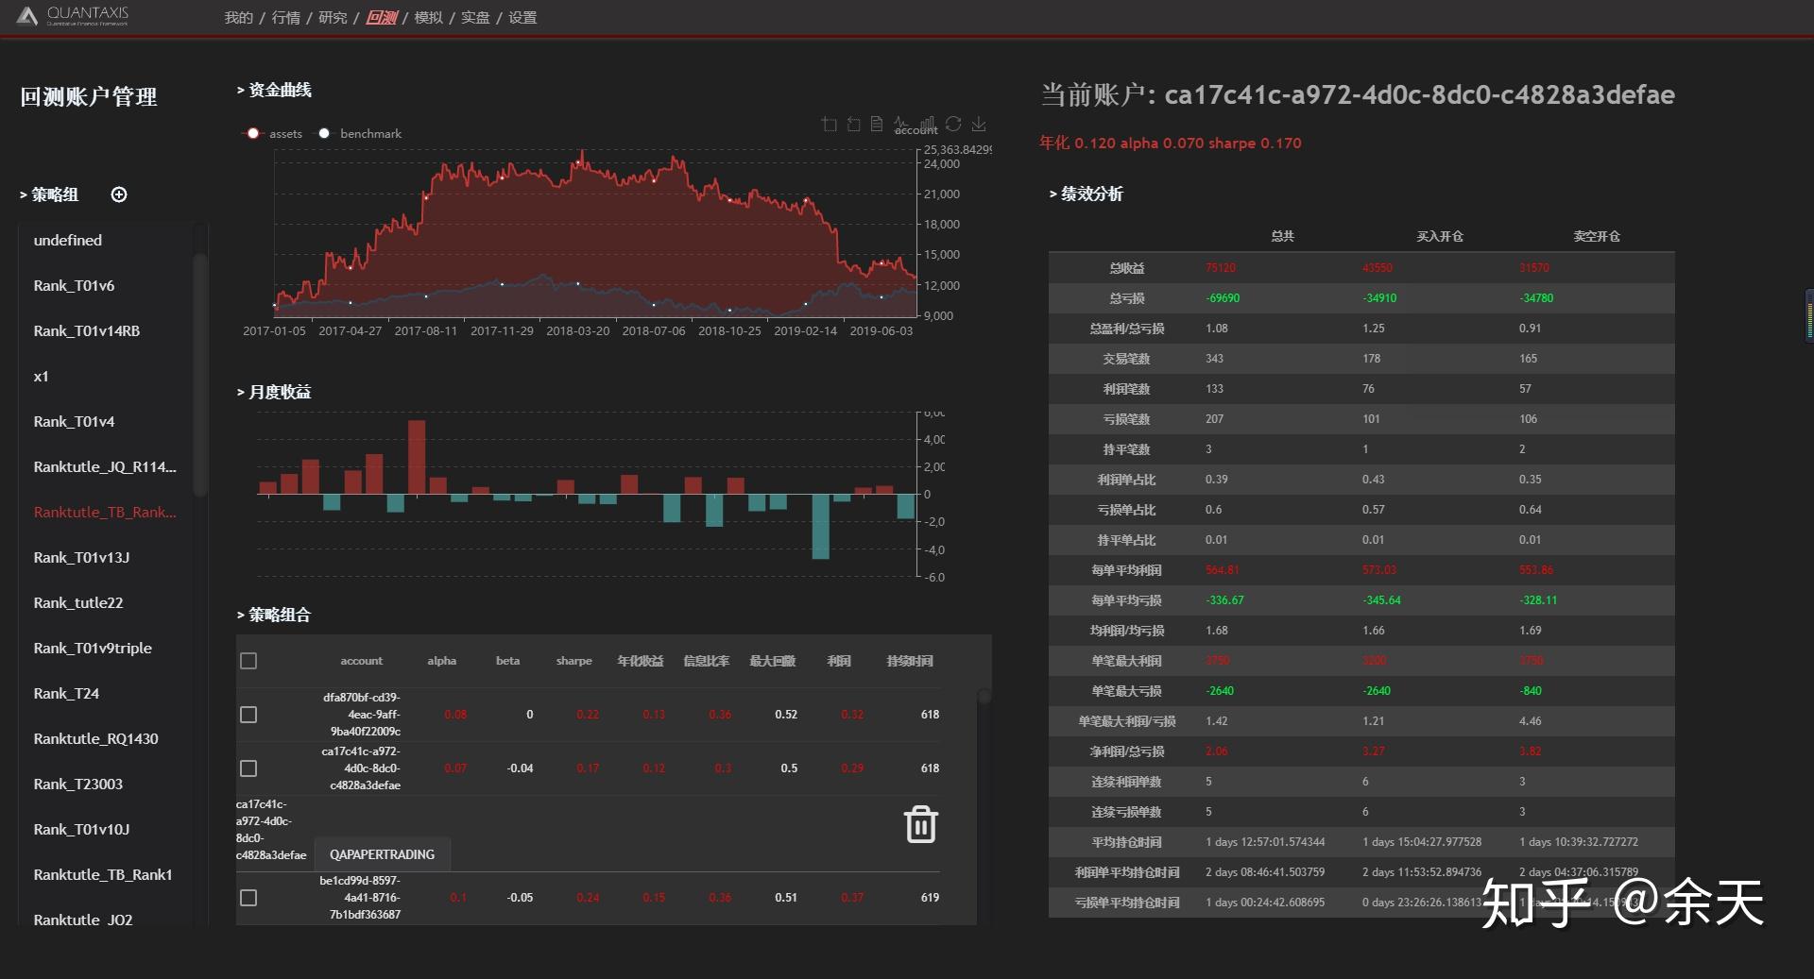Collapse the 策略组合 section
Screen dimensions: 1814x979
274,615
